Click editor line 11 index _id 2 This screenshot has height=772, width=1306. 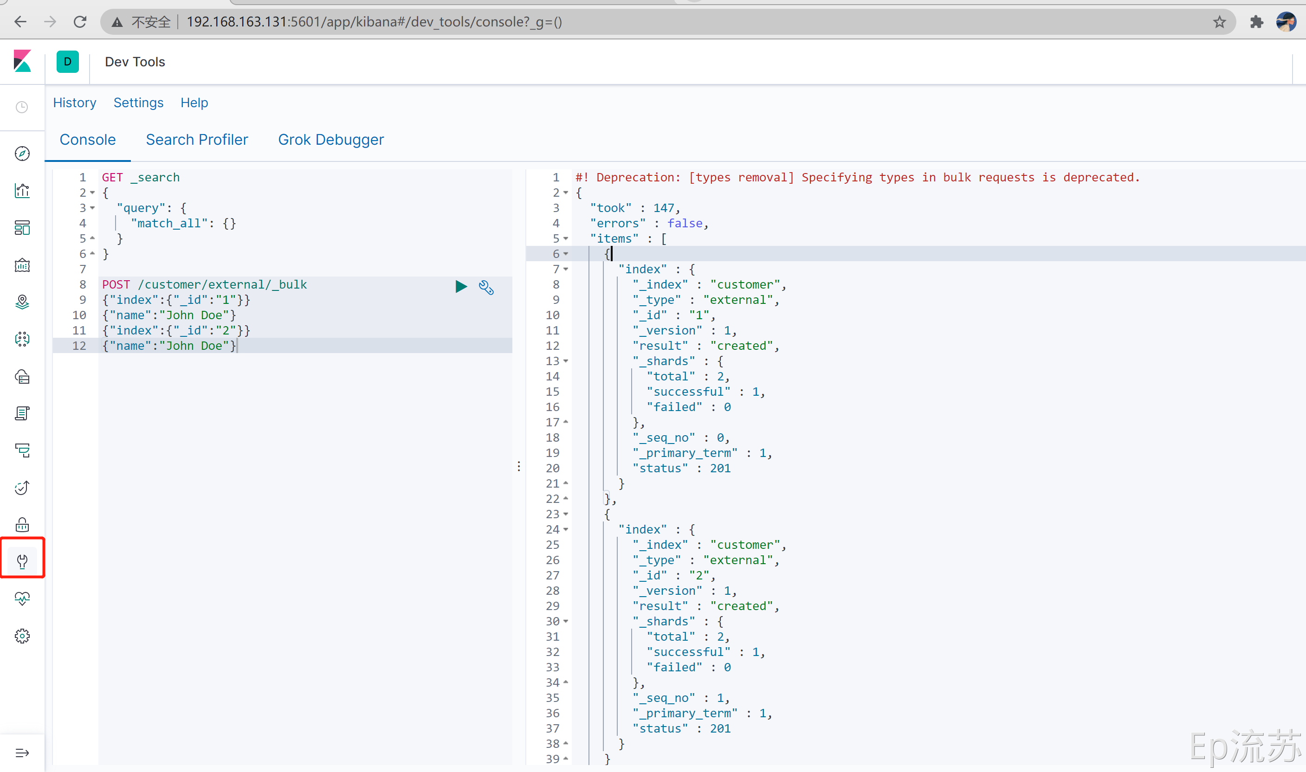(x=176, y=330)
